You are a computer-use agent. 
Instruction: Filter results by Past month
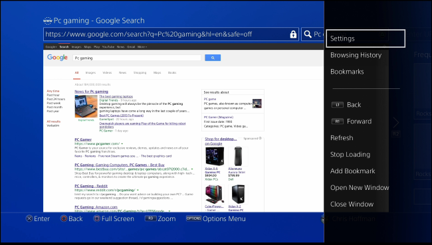click(x=54, y=107)
